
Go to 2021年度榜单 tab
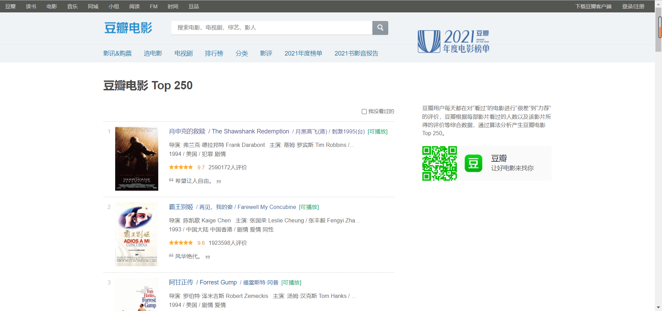click(x=303, y=53)
